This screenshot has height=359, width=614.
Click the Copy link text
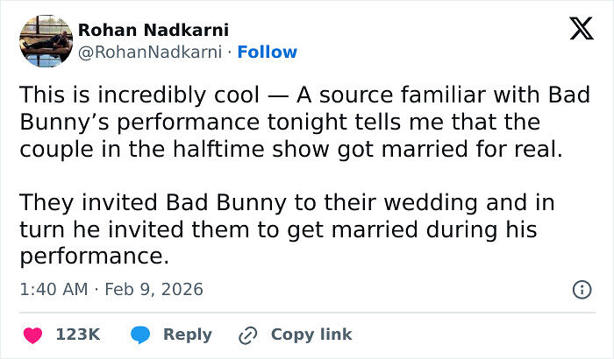click(x=311, y=334)
